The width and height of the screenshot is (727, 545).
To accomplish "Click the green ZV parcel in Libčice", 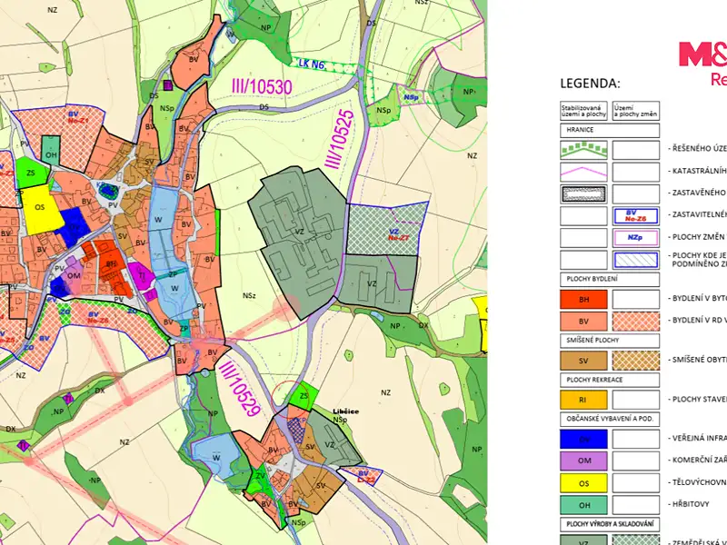I will click(260, 481).
